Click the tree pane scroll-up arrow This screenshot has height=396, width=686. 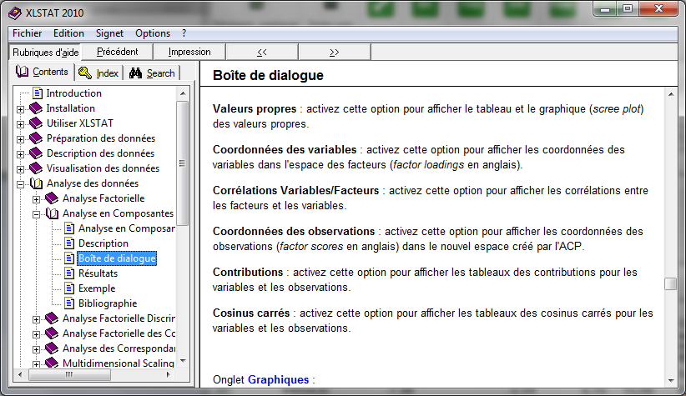point(183,93)
